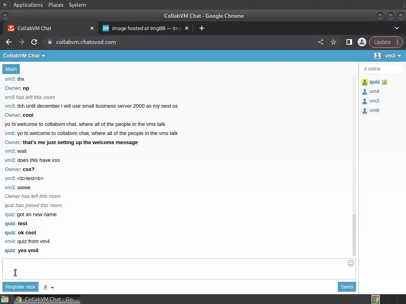The image size is (406, 304).
Task: Click user quiz in online list
Action: tap(374, 82)
